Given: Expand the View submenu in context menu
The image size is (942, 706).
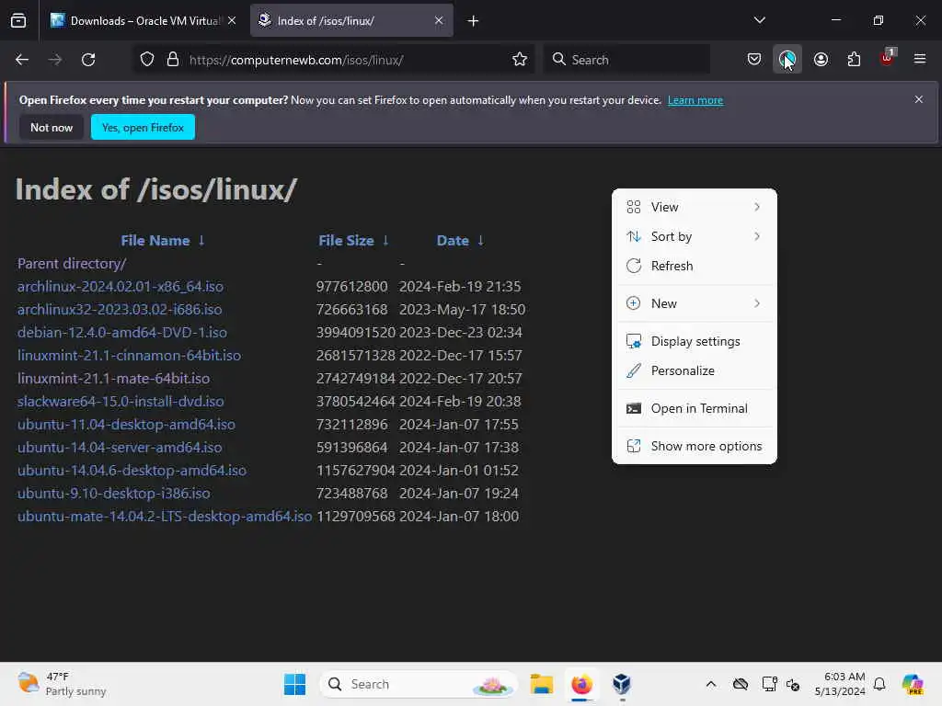Looking at the screenshot, I should point(694,207).
